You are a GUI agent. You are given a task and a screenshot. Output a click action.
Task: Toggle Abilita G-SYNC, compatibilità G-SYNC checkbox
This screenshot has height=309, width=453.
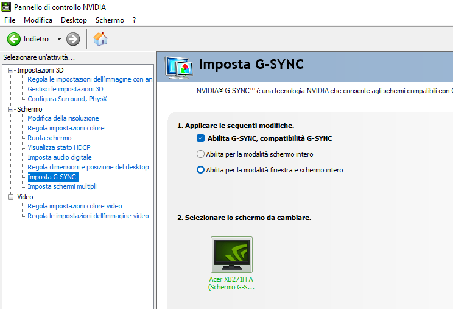coord(200,138)
